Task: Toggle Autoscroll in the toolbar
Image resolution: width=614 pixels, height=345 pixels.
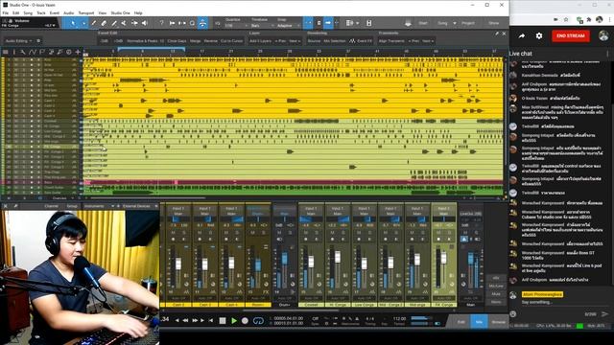Action: click(328, 23)
